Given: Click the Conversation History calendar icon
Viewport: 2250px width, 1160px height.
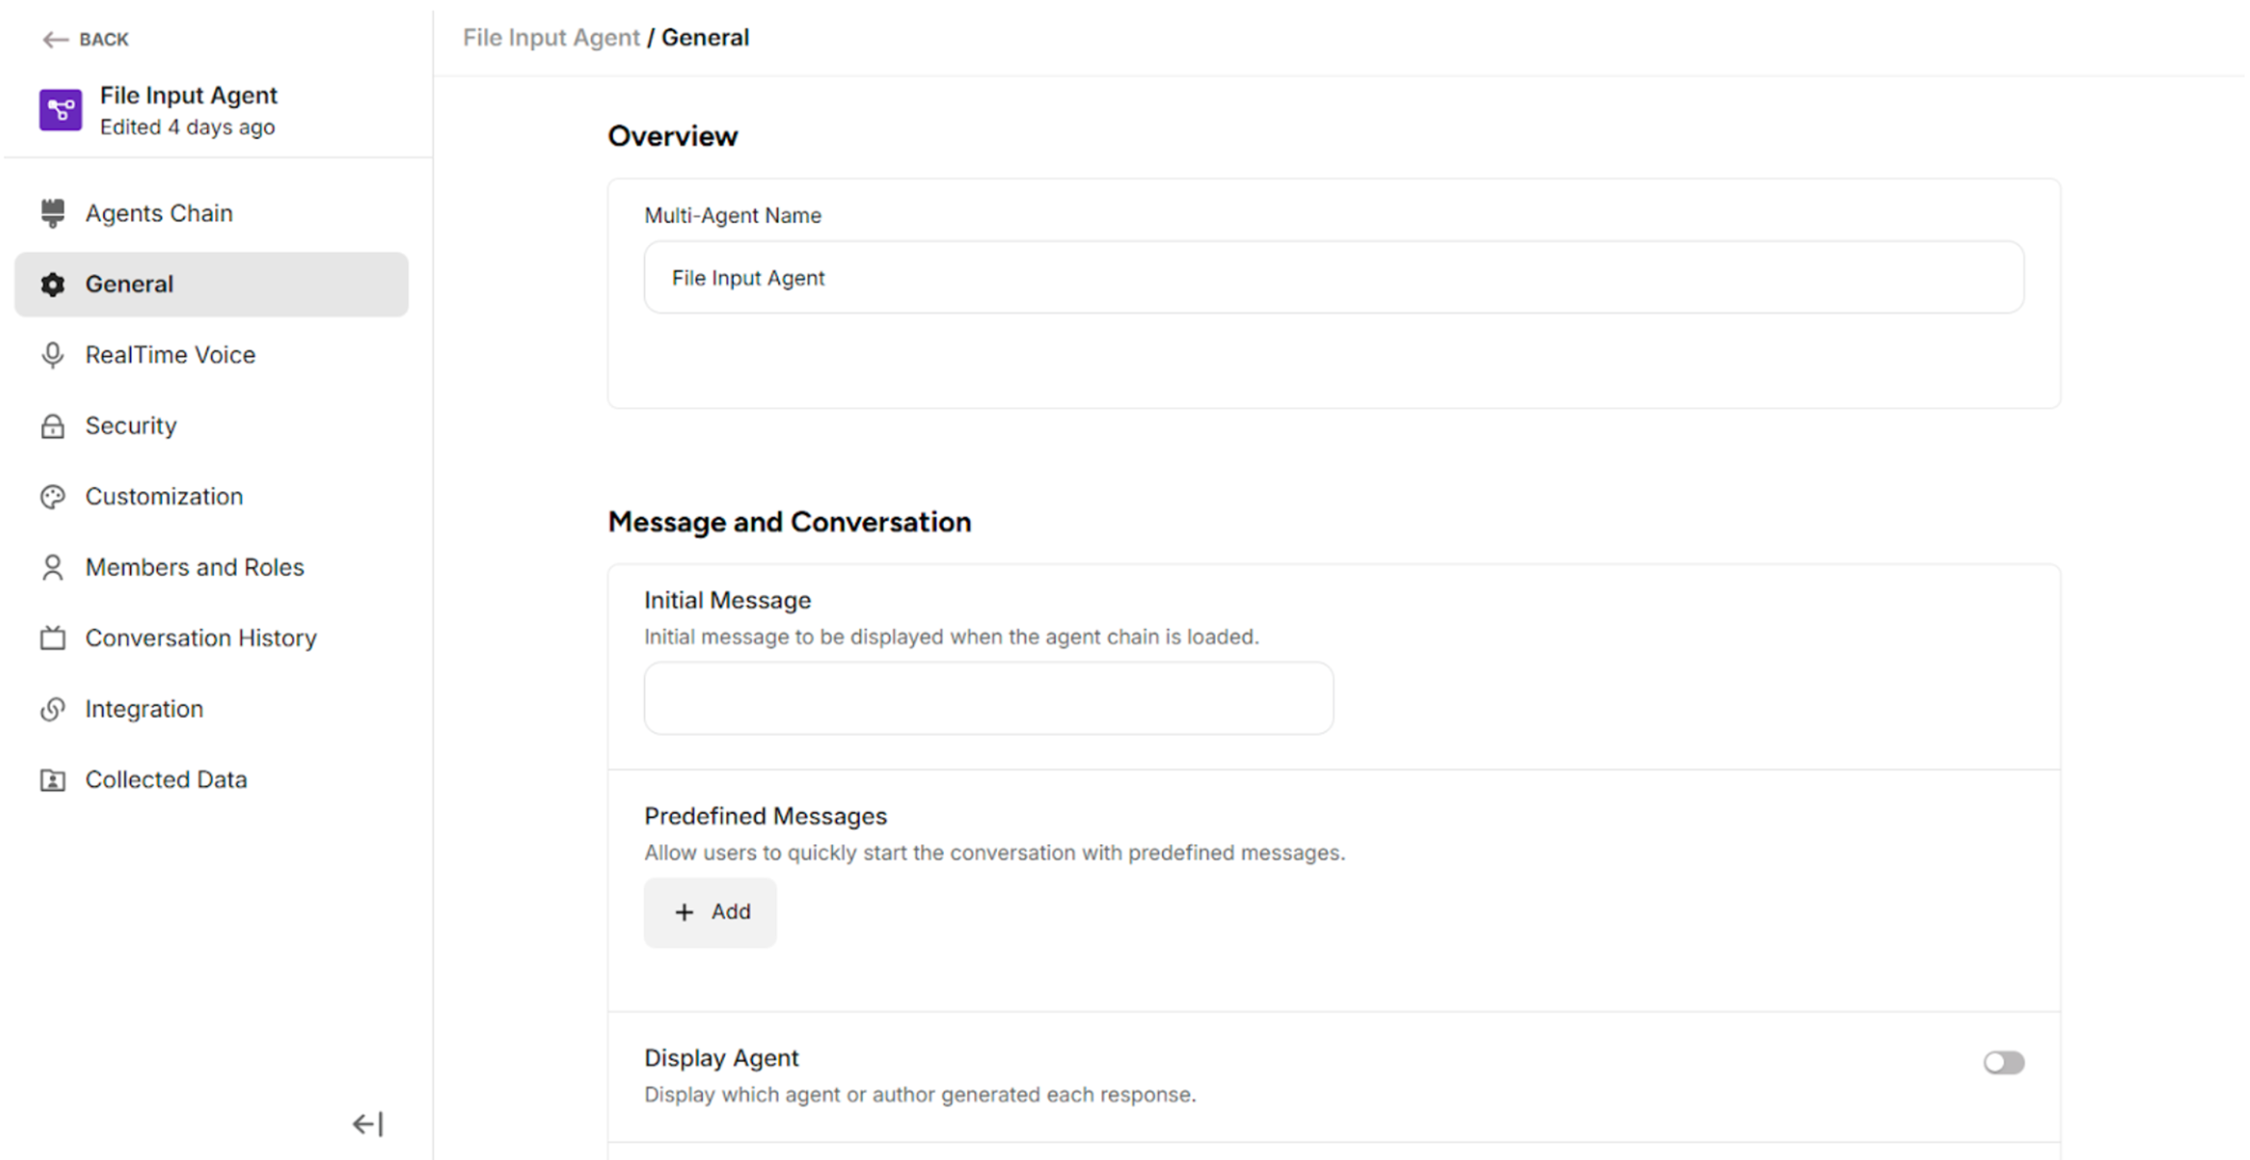Looking at the screenshot, I should pyautogui.click(x=53, y=638).
